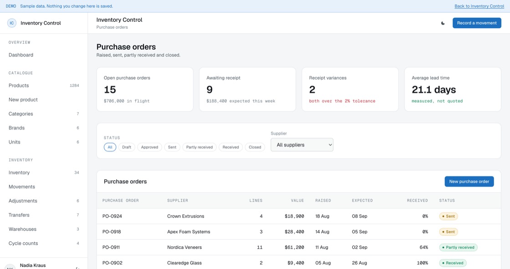Filter purchase orders by Approved status
Viewport: 510px width, 269px height.
(x=150, y=147)
